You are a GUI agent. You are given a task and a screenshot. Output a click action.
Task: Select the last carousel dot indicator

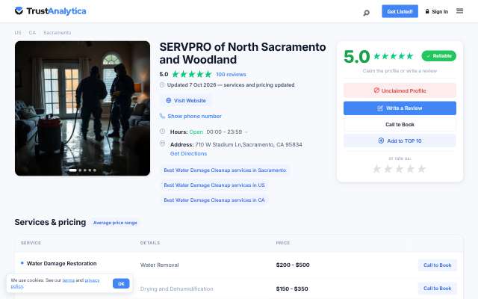pyautogui.click(x=95, y=170)
